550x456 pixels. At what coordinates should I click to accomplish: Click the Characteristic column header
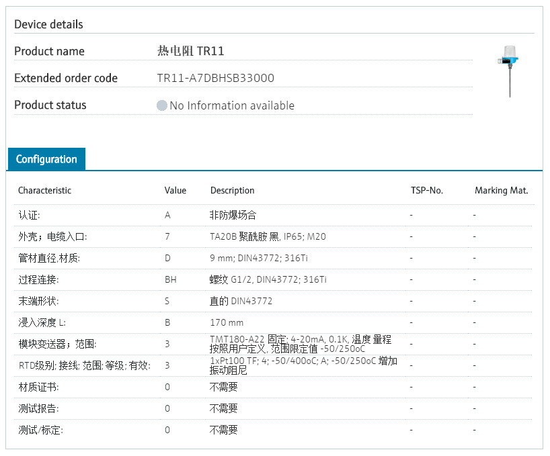pyautogui.click(x=44, y=191)
